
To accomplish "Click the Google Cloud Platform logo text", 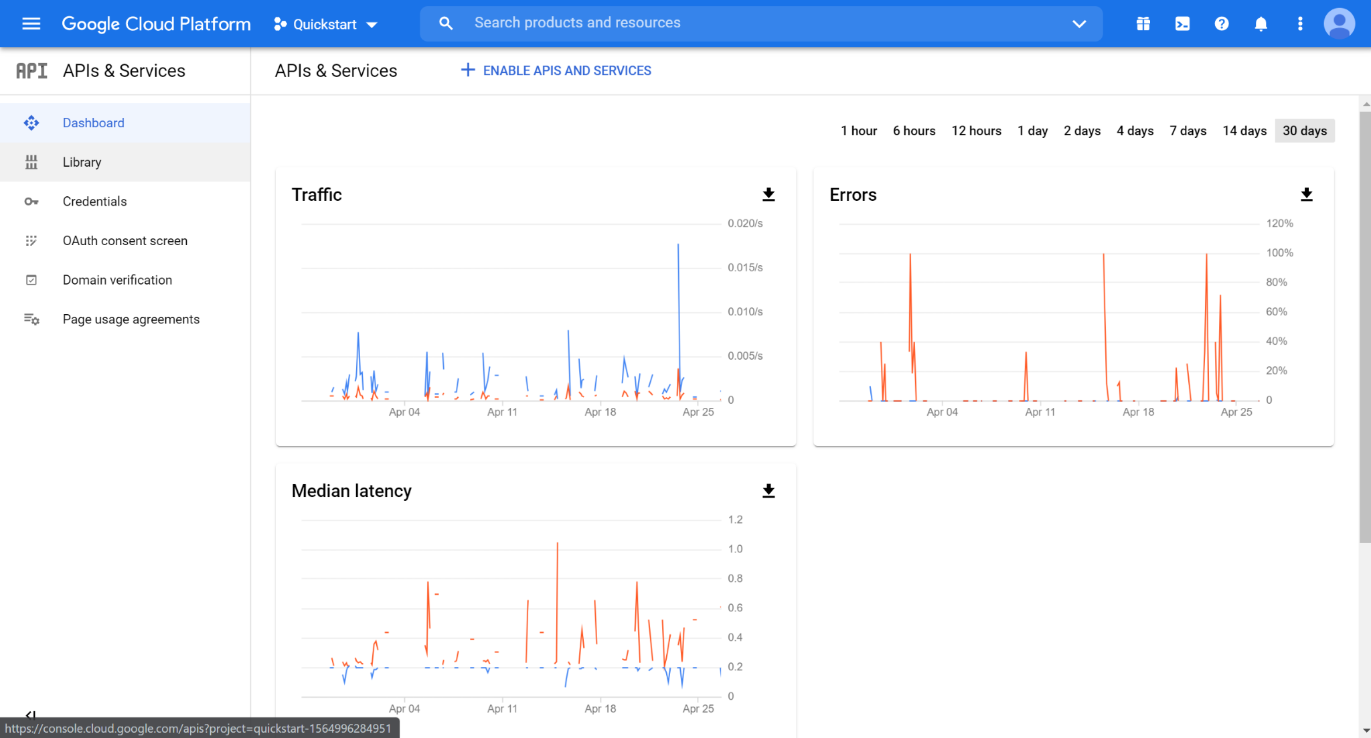I will pos(156,24).
